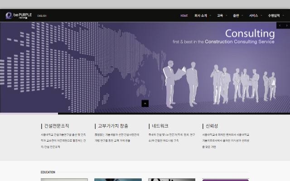Open the 회사 소개 menu
Viewport: 290px width, 181px height.
point(200,15)
